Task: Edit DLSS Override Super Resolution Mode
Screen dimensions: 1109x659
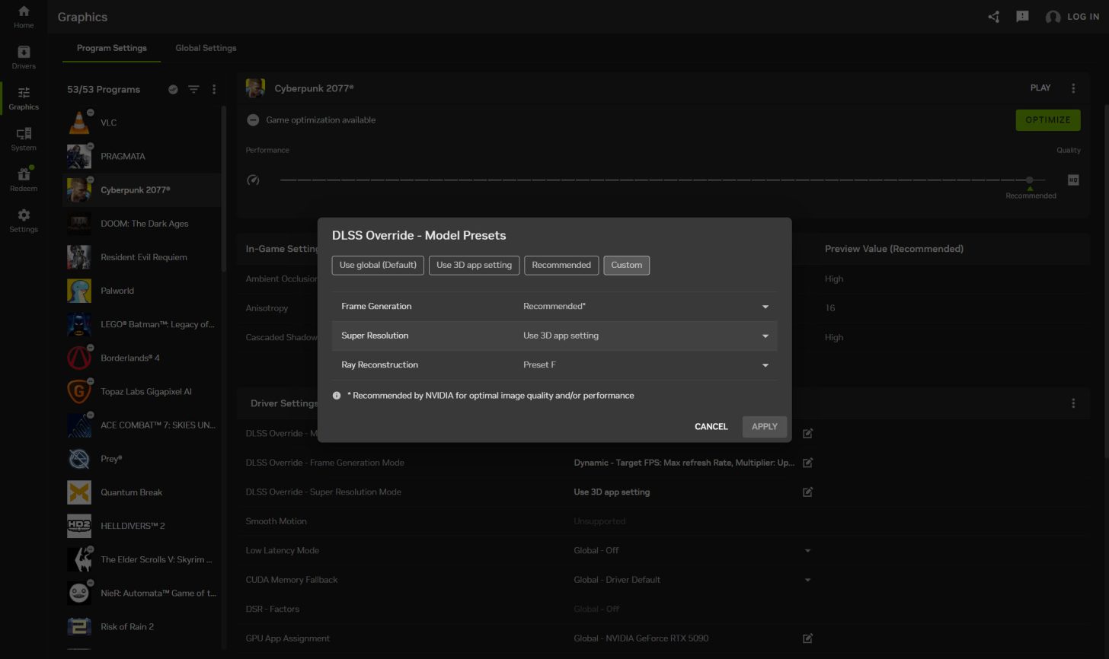Action: (x=807, y=492)
